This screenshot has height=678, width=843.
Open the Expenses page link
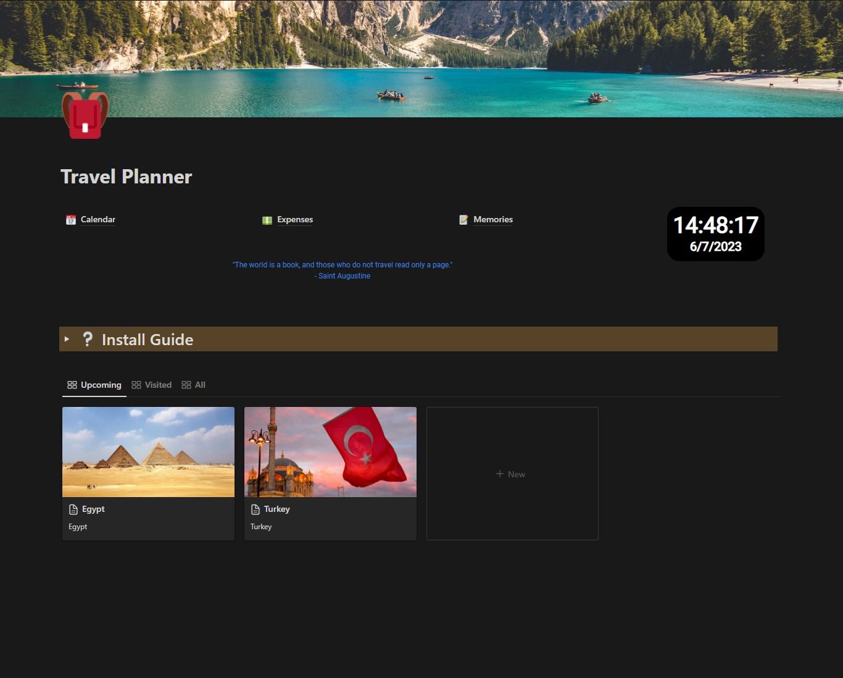point(295,219)
